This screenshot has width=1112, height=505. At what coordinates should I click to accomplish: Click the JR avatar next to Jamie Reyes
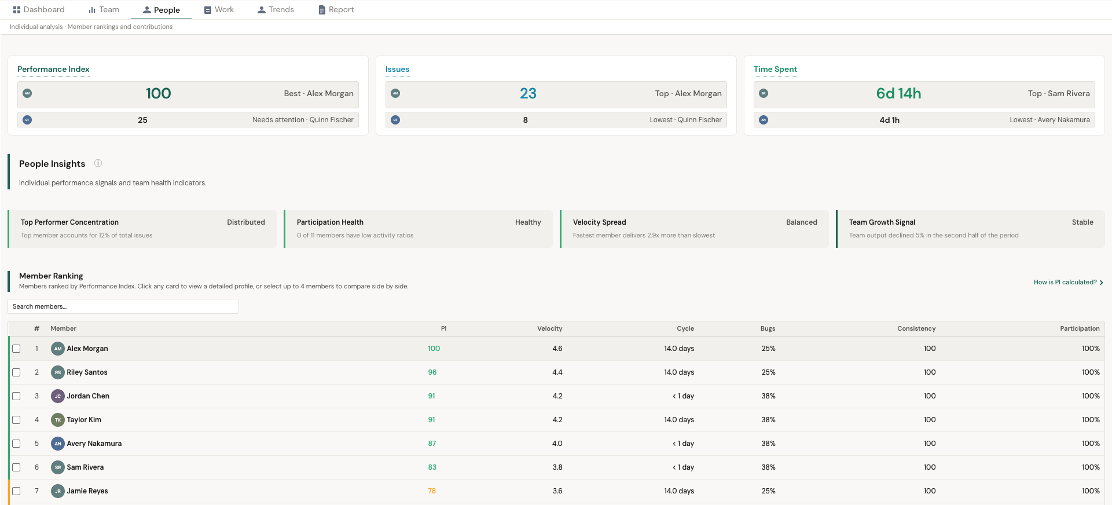(x=58, y=491)
